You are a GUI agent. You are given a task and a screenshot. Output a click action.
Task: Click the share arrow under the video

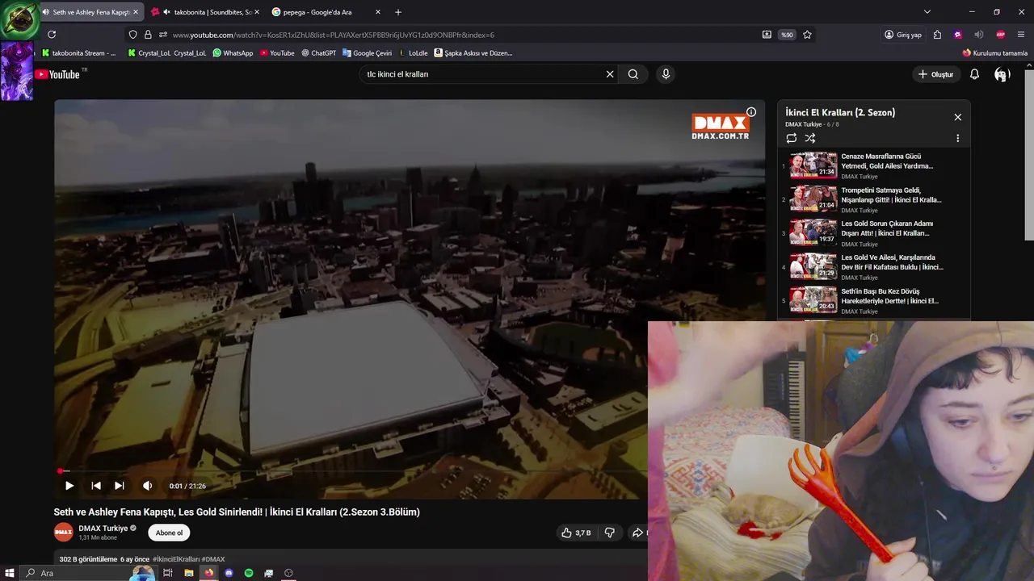637,533
